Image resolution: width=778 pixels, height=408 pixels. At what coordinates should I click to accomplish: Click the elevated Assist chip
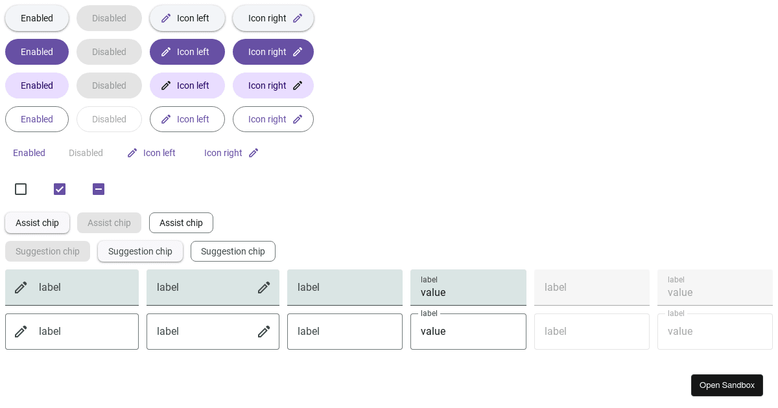coord(37,223)
